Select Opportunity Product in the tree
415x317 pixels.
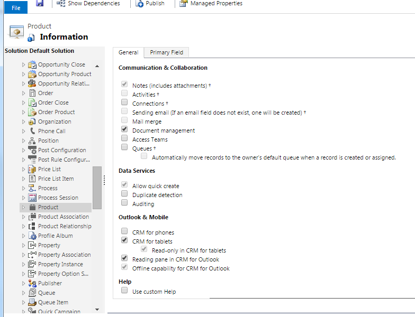click(65, 74)
